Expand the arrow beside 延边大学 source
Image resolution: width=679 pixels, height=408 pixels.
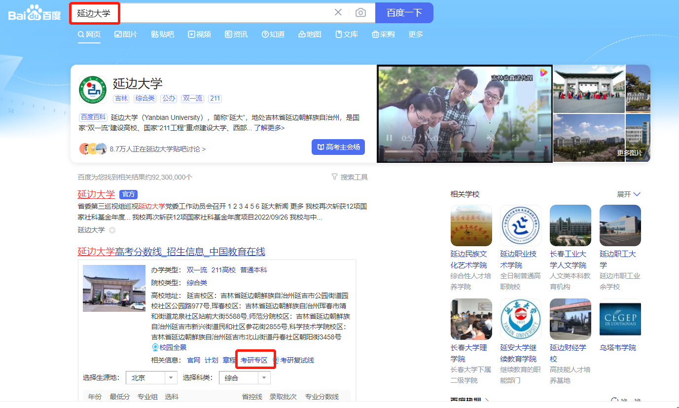(x=112, y=230)
